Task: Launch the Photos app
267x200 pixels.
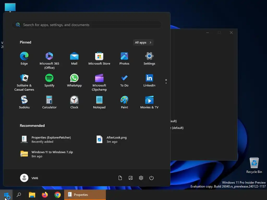Action: point(124,59)
